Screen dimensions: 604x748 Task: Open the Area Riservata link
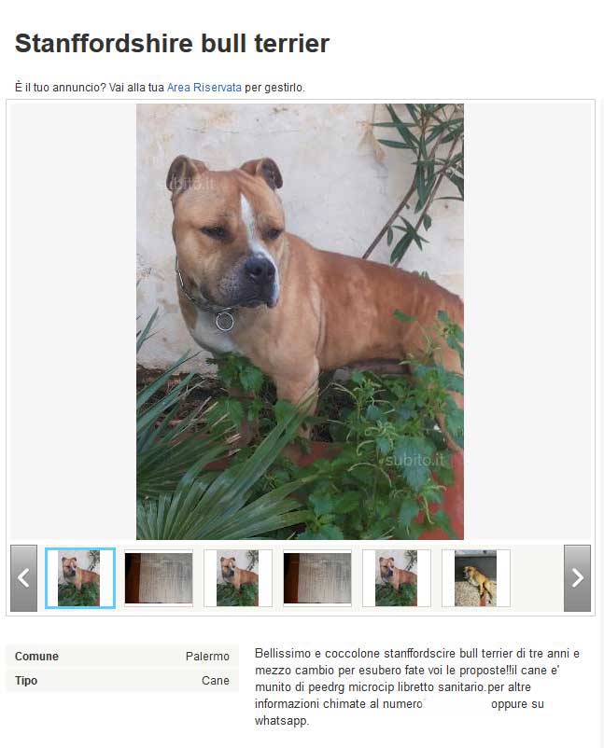click(204, 88)
